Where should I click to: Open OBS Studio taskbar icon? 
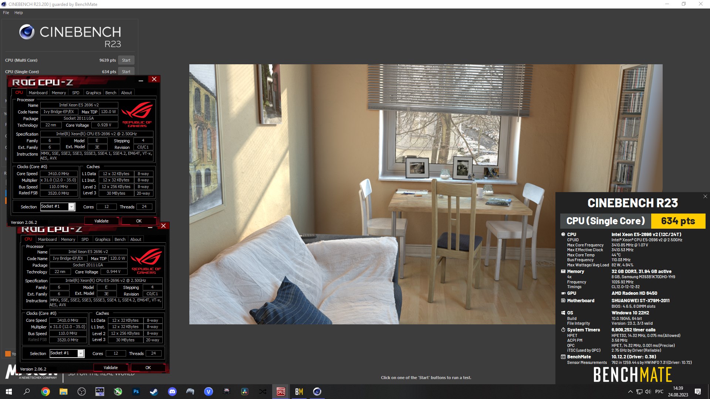tap(82, 392)
